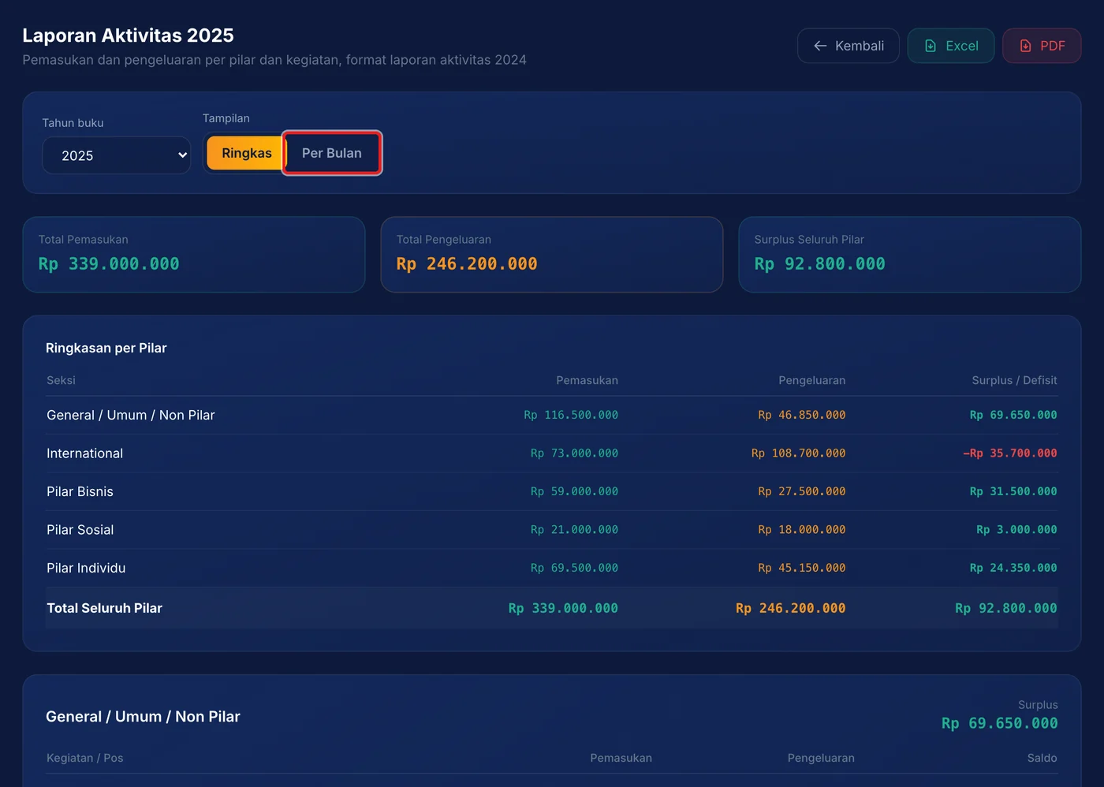Select the General / Umum / Non Pilar row label
This screenshot has width=1104, height=787.
(131, 415)
